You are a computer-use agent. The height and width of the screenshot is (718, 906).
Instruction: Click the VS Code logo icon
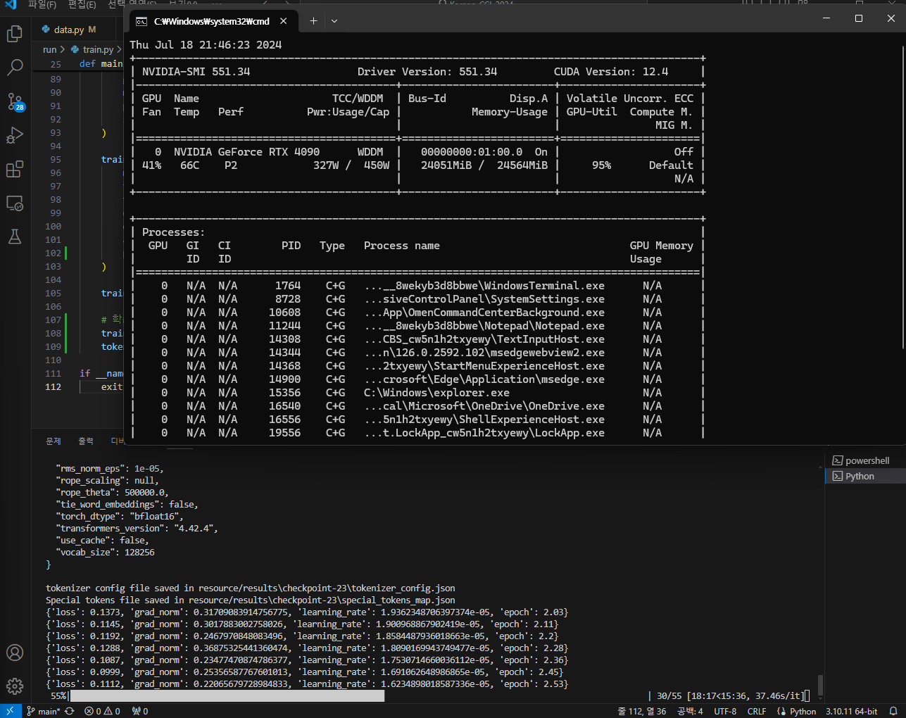click(x=10, y=4)
